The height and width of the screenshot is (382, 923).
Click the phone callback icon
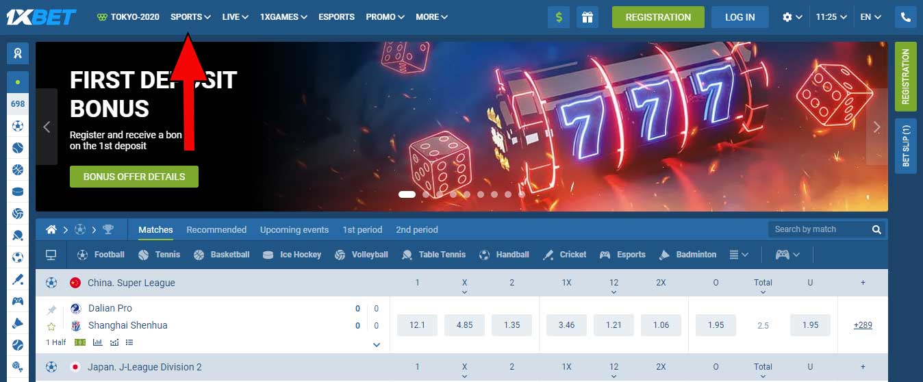coord(906,17)
